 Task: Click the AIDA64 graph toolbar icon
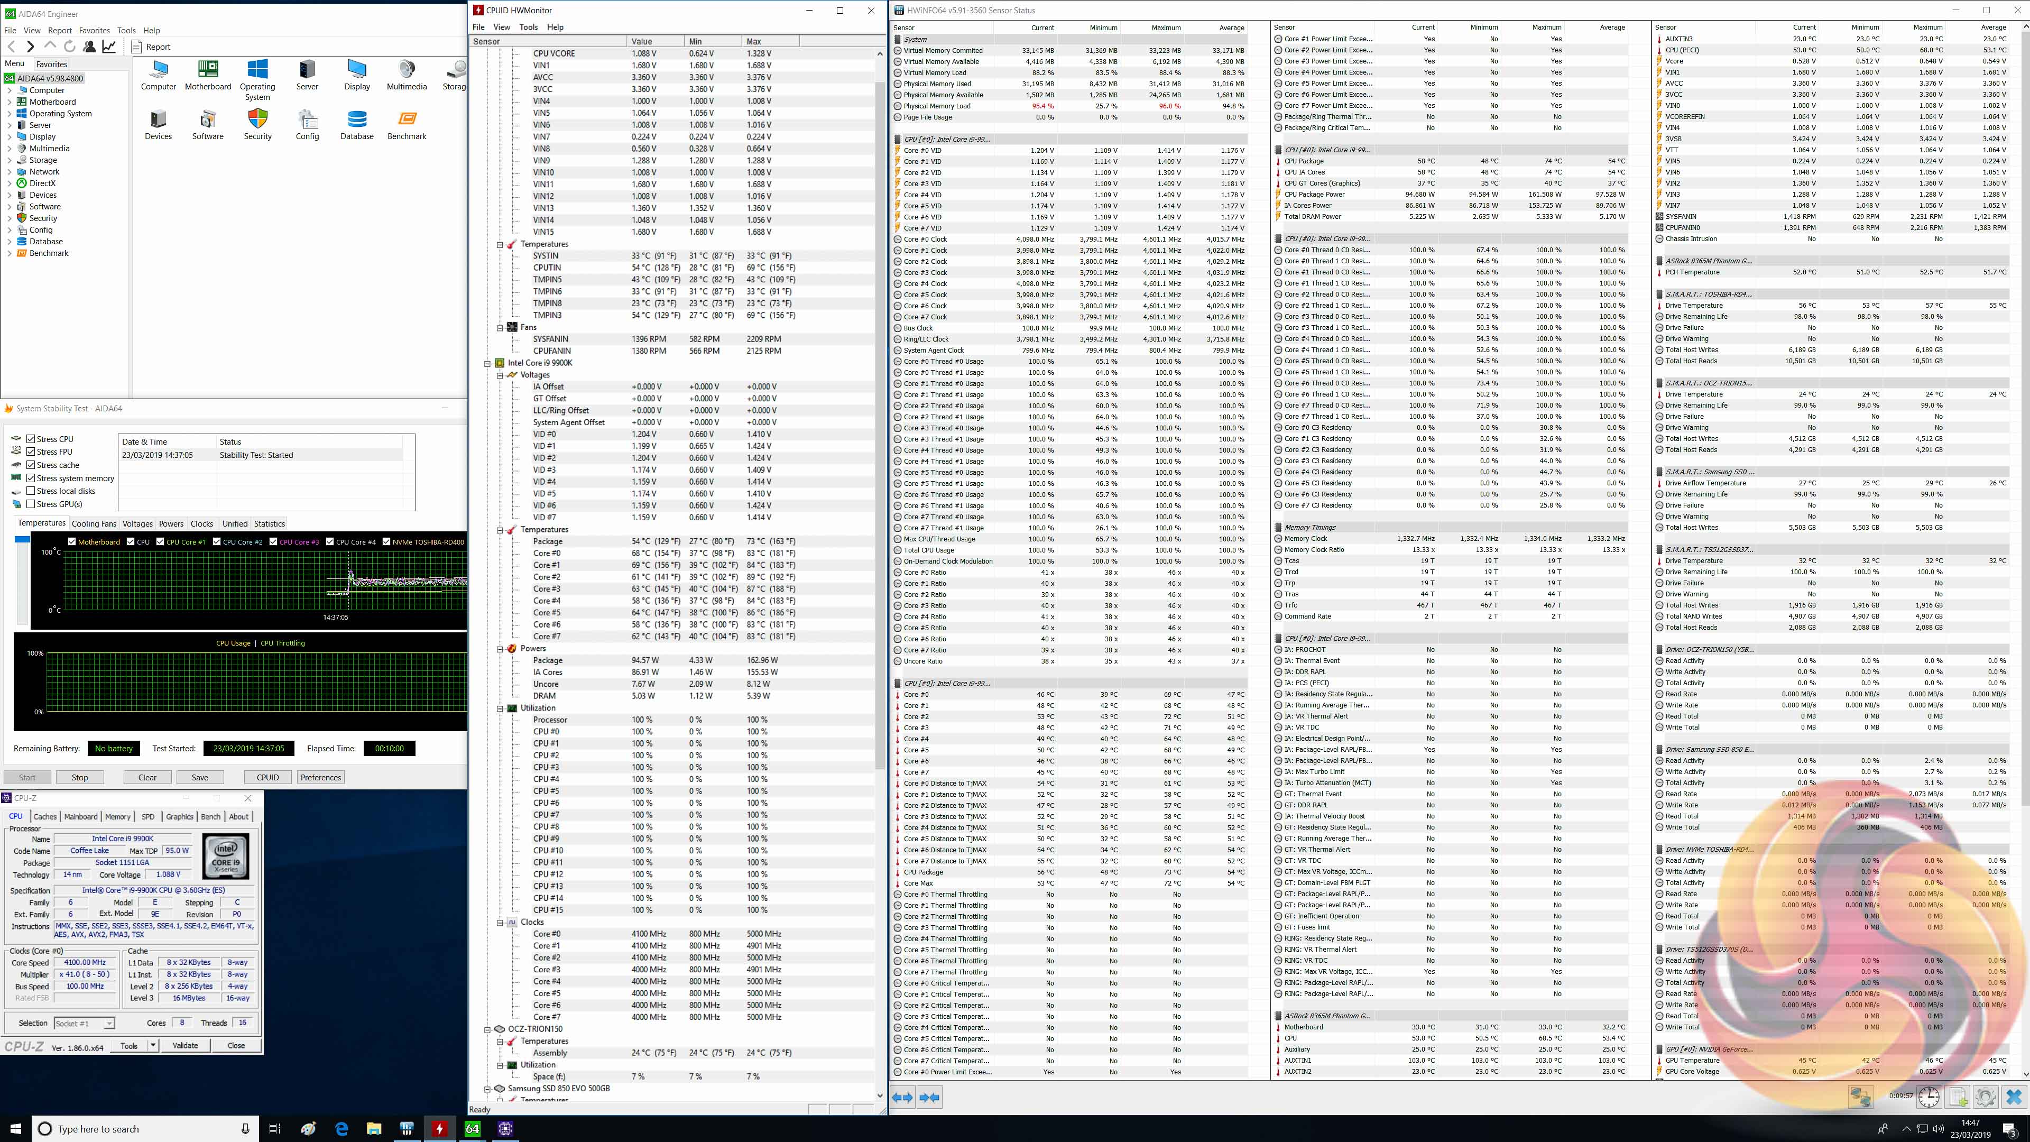pyautogui.click(x=109, y=47)
